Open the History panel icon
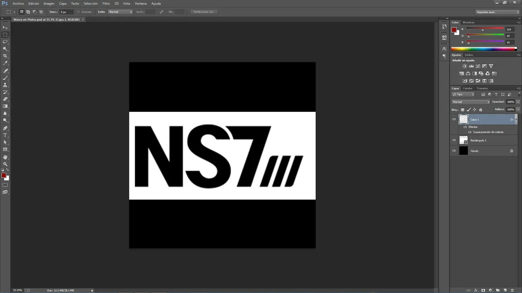Viewport: 522px width, 293px height. click(x=444, y=26)
